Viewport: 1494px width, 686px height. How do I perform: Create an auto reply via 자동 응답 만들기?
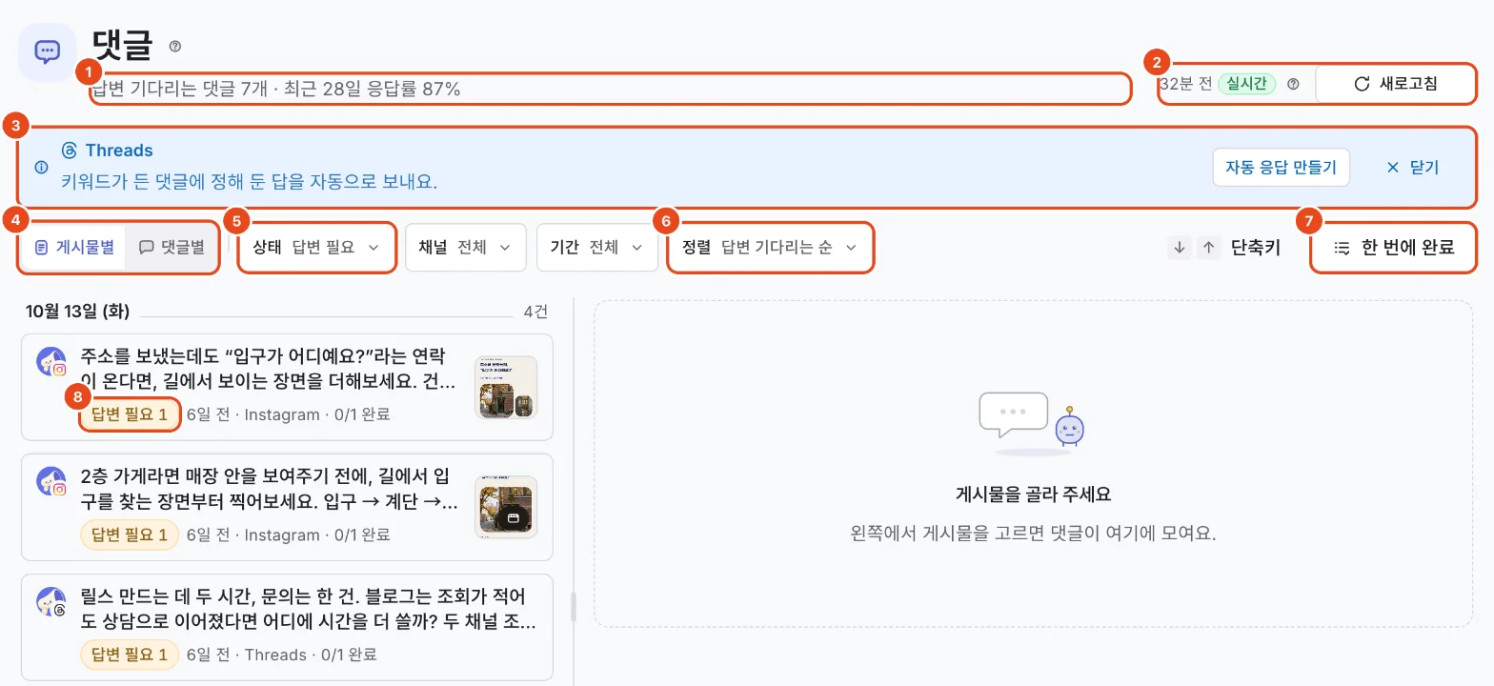[x=1282, y=167]
